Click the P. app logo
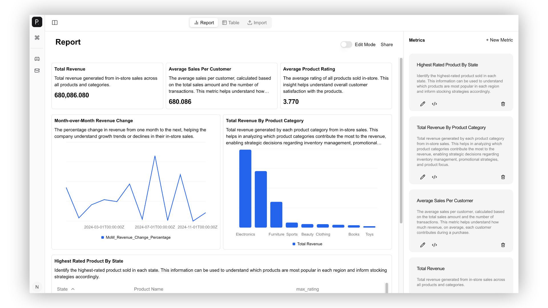This screenshot has height=308, width=548. (37, 22)
